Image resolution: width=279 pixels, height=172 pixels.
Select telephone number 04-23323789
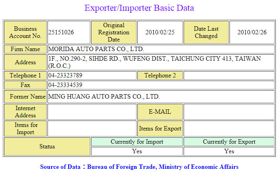(x=65, y=75)
